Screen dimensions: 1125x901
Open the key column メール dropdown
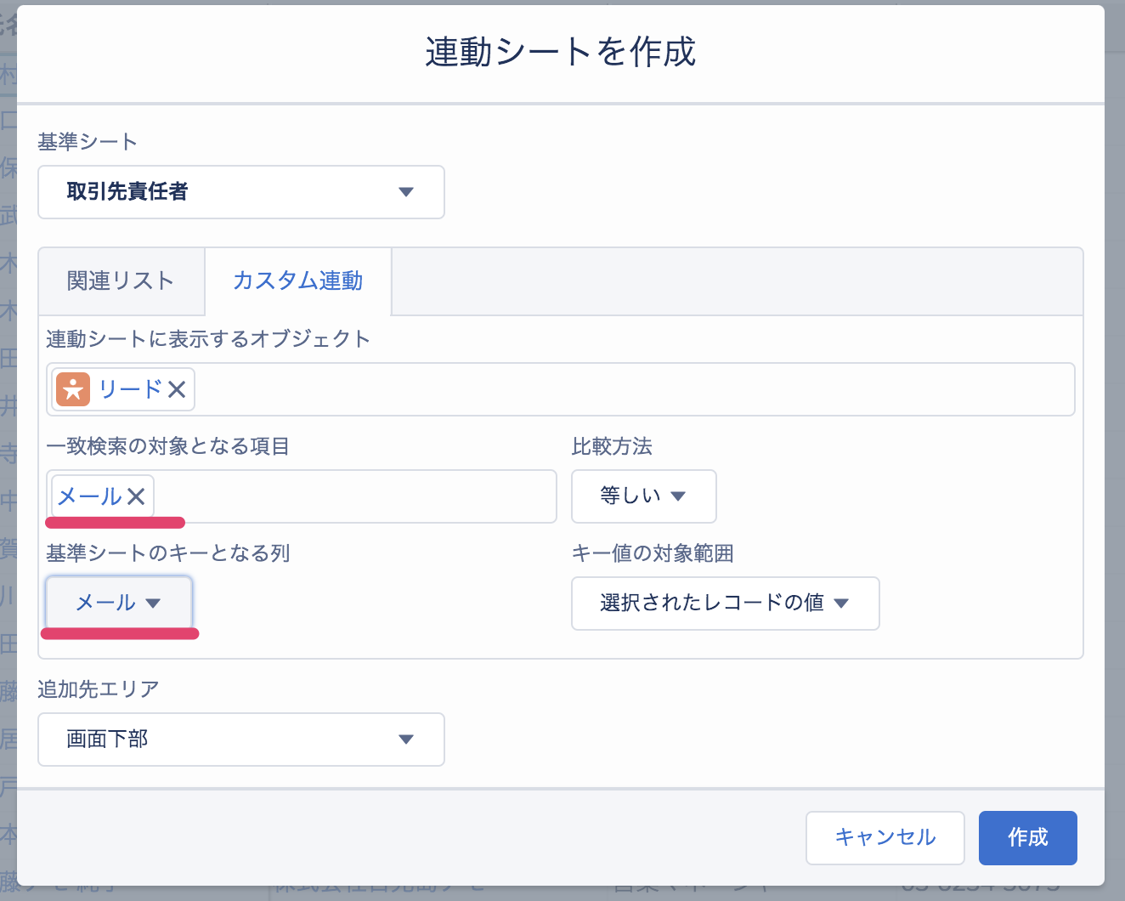119,603
